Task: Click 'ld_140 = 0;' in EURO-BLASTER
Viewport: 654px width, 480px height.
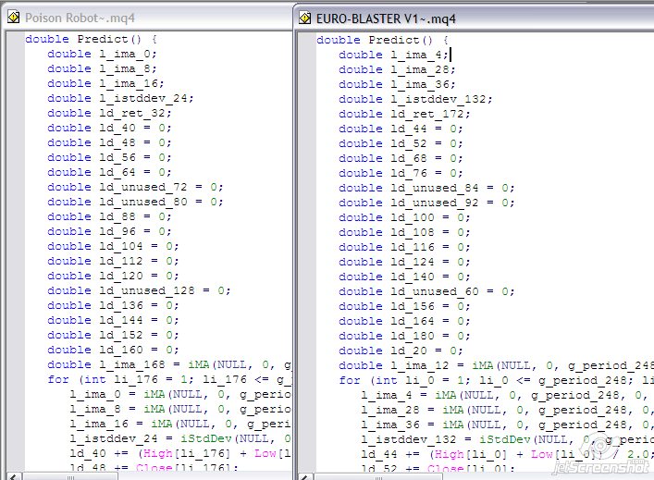Action: 430,277
